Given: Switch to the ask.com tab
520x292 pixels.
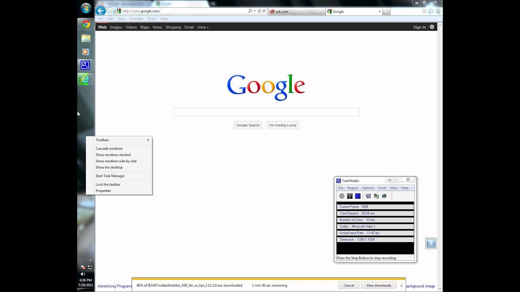Looking at the screenshot, I should [296, 11].
